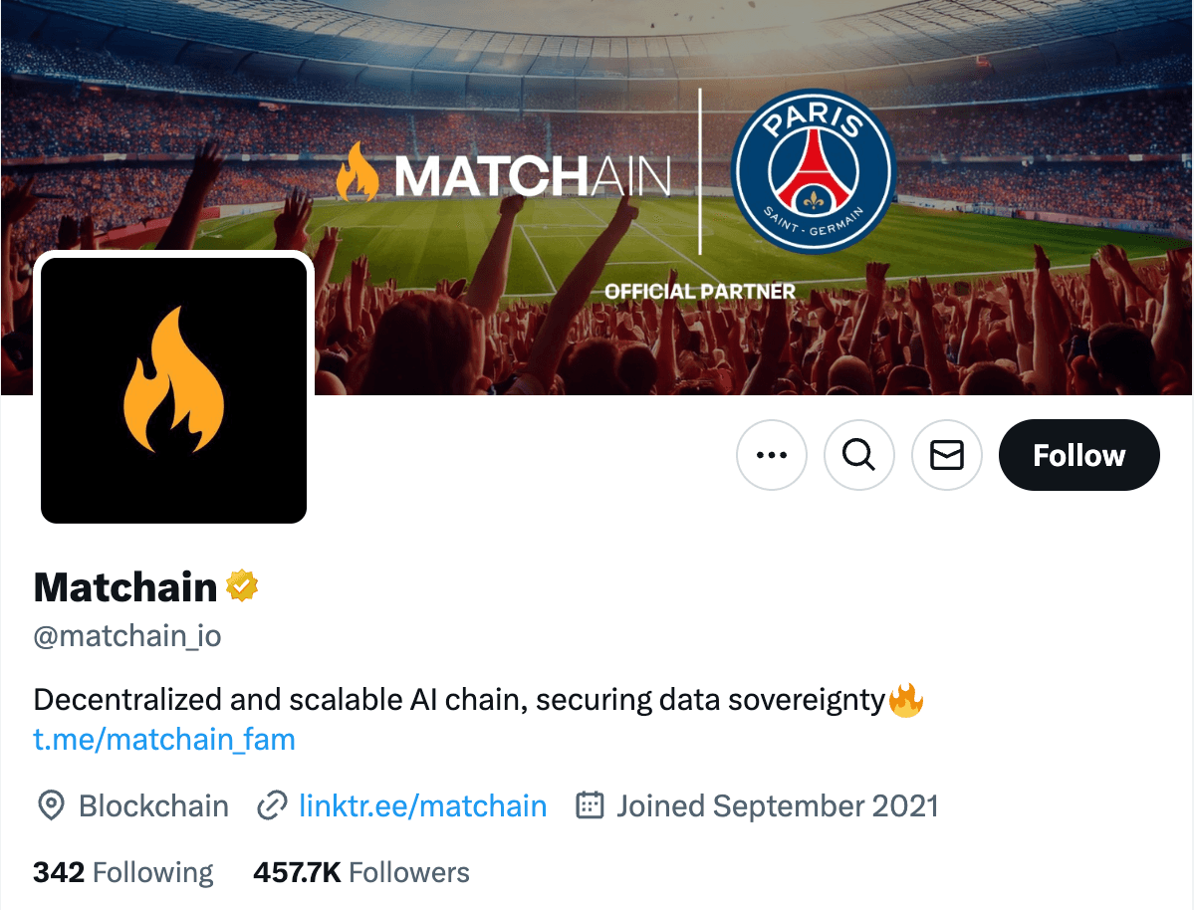Viewport: 1195px width, 910px height.
Task: Click the gold verified badge
Action: click(x=242, y=586)
